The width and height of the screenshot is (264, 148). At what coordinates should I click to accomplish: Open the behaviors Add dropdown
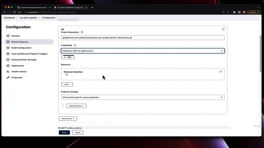click(x=67, y=84)
